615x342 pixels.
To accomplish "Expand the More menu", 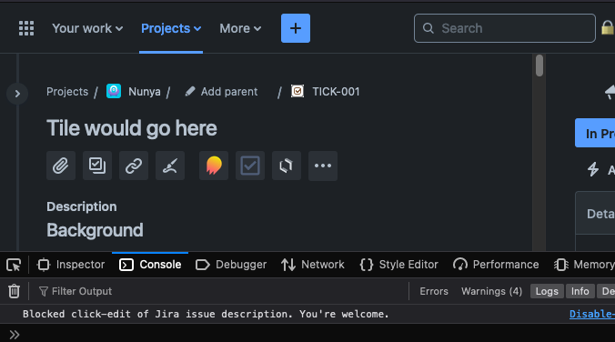I will click(x=240, y=28).
